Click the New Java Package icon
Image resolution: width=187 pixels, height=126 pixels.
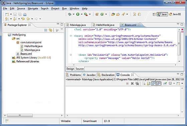pyautogui.click(x=97, y=14)
